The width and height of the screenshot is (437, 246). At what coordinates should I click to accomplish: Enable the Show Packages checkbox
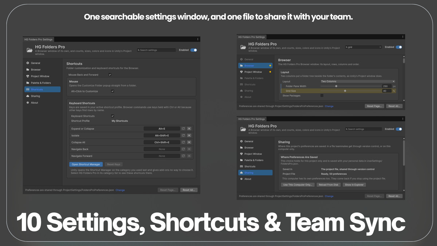click(322, 95)
